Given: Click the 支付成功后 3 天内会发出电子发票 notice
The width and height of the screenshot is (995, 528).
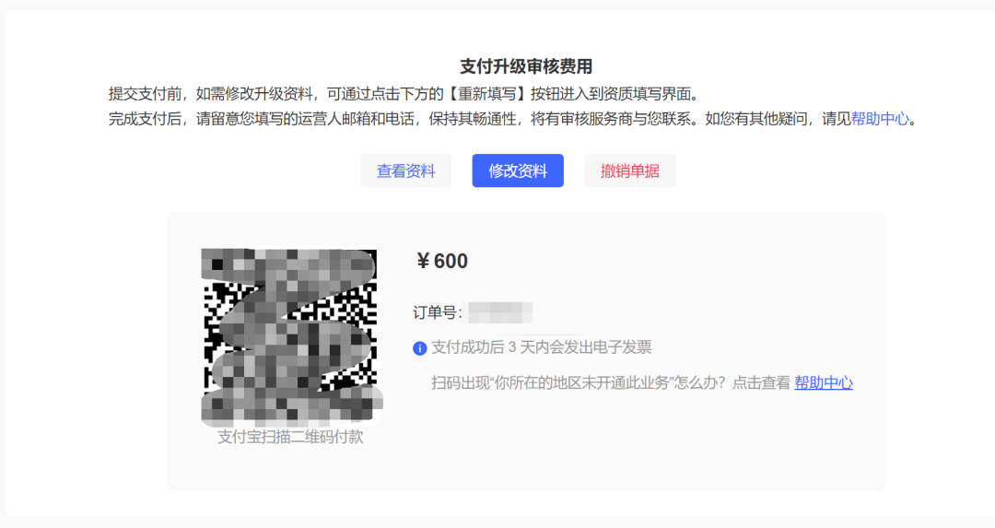Looking at the screenshot, I should click(542, 347).
